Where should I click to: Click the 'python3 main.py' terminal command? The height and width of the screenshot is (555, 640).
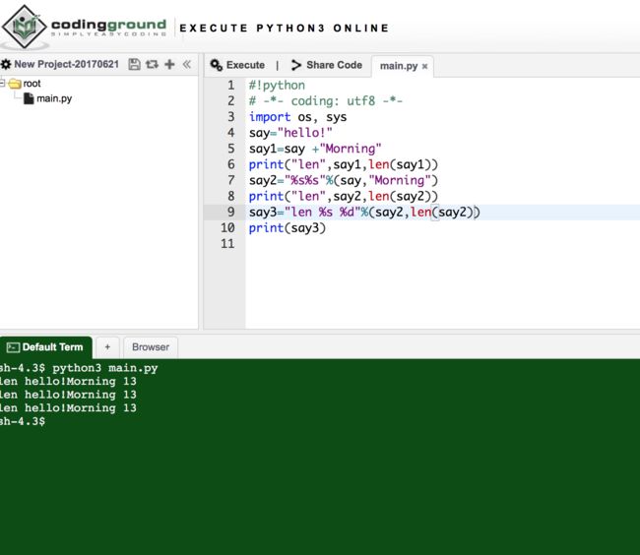pyautogui.click(x=105, y=368)
